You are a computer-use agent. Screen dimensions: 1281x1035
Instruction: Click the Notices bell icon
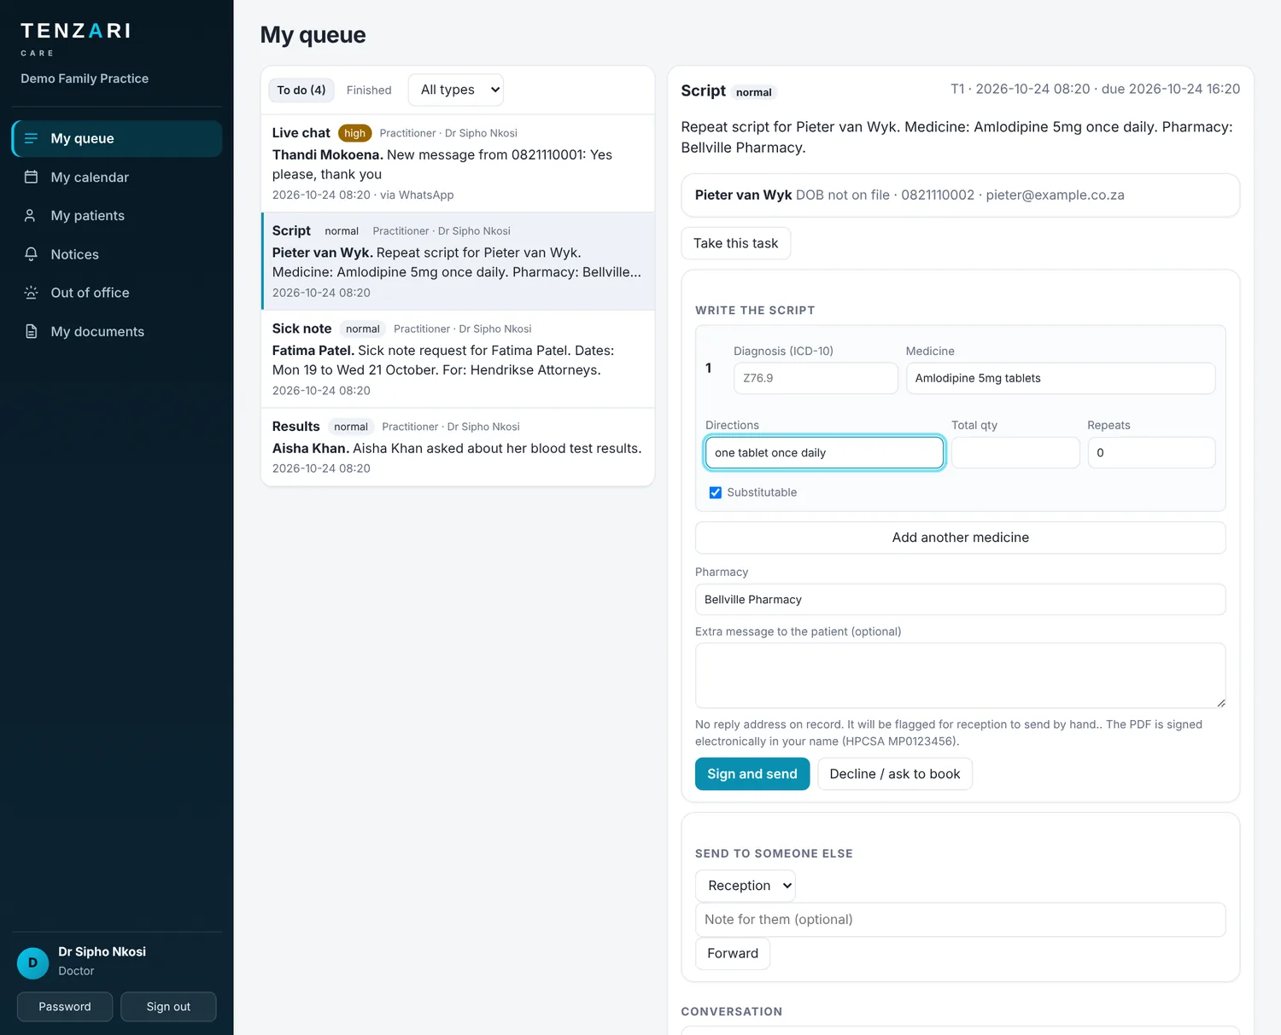point(31,254)
